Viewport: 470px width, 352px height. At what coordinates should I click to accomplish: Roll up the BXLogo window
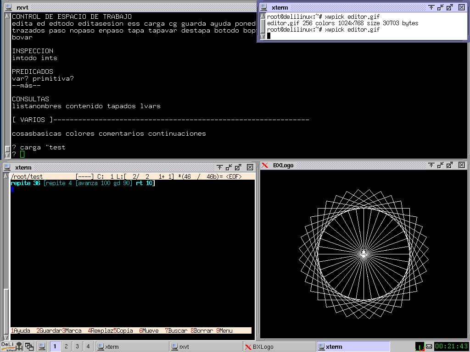click(x=431, y=165)
